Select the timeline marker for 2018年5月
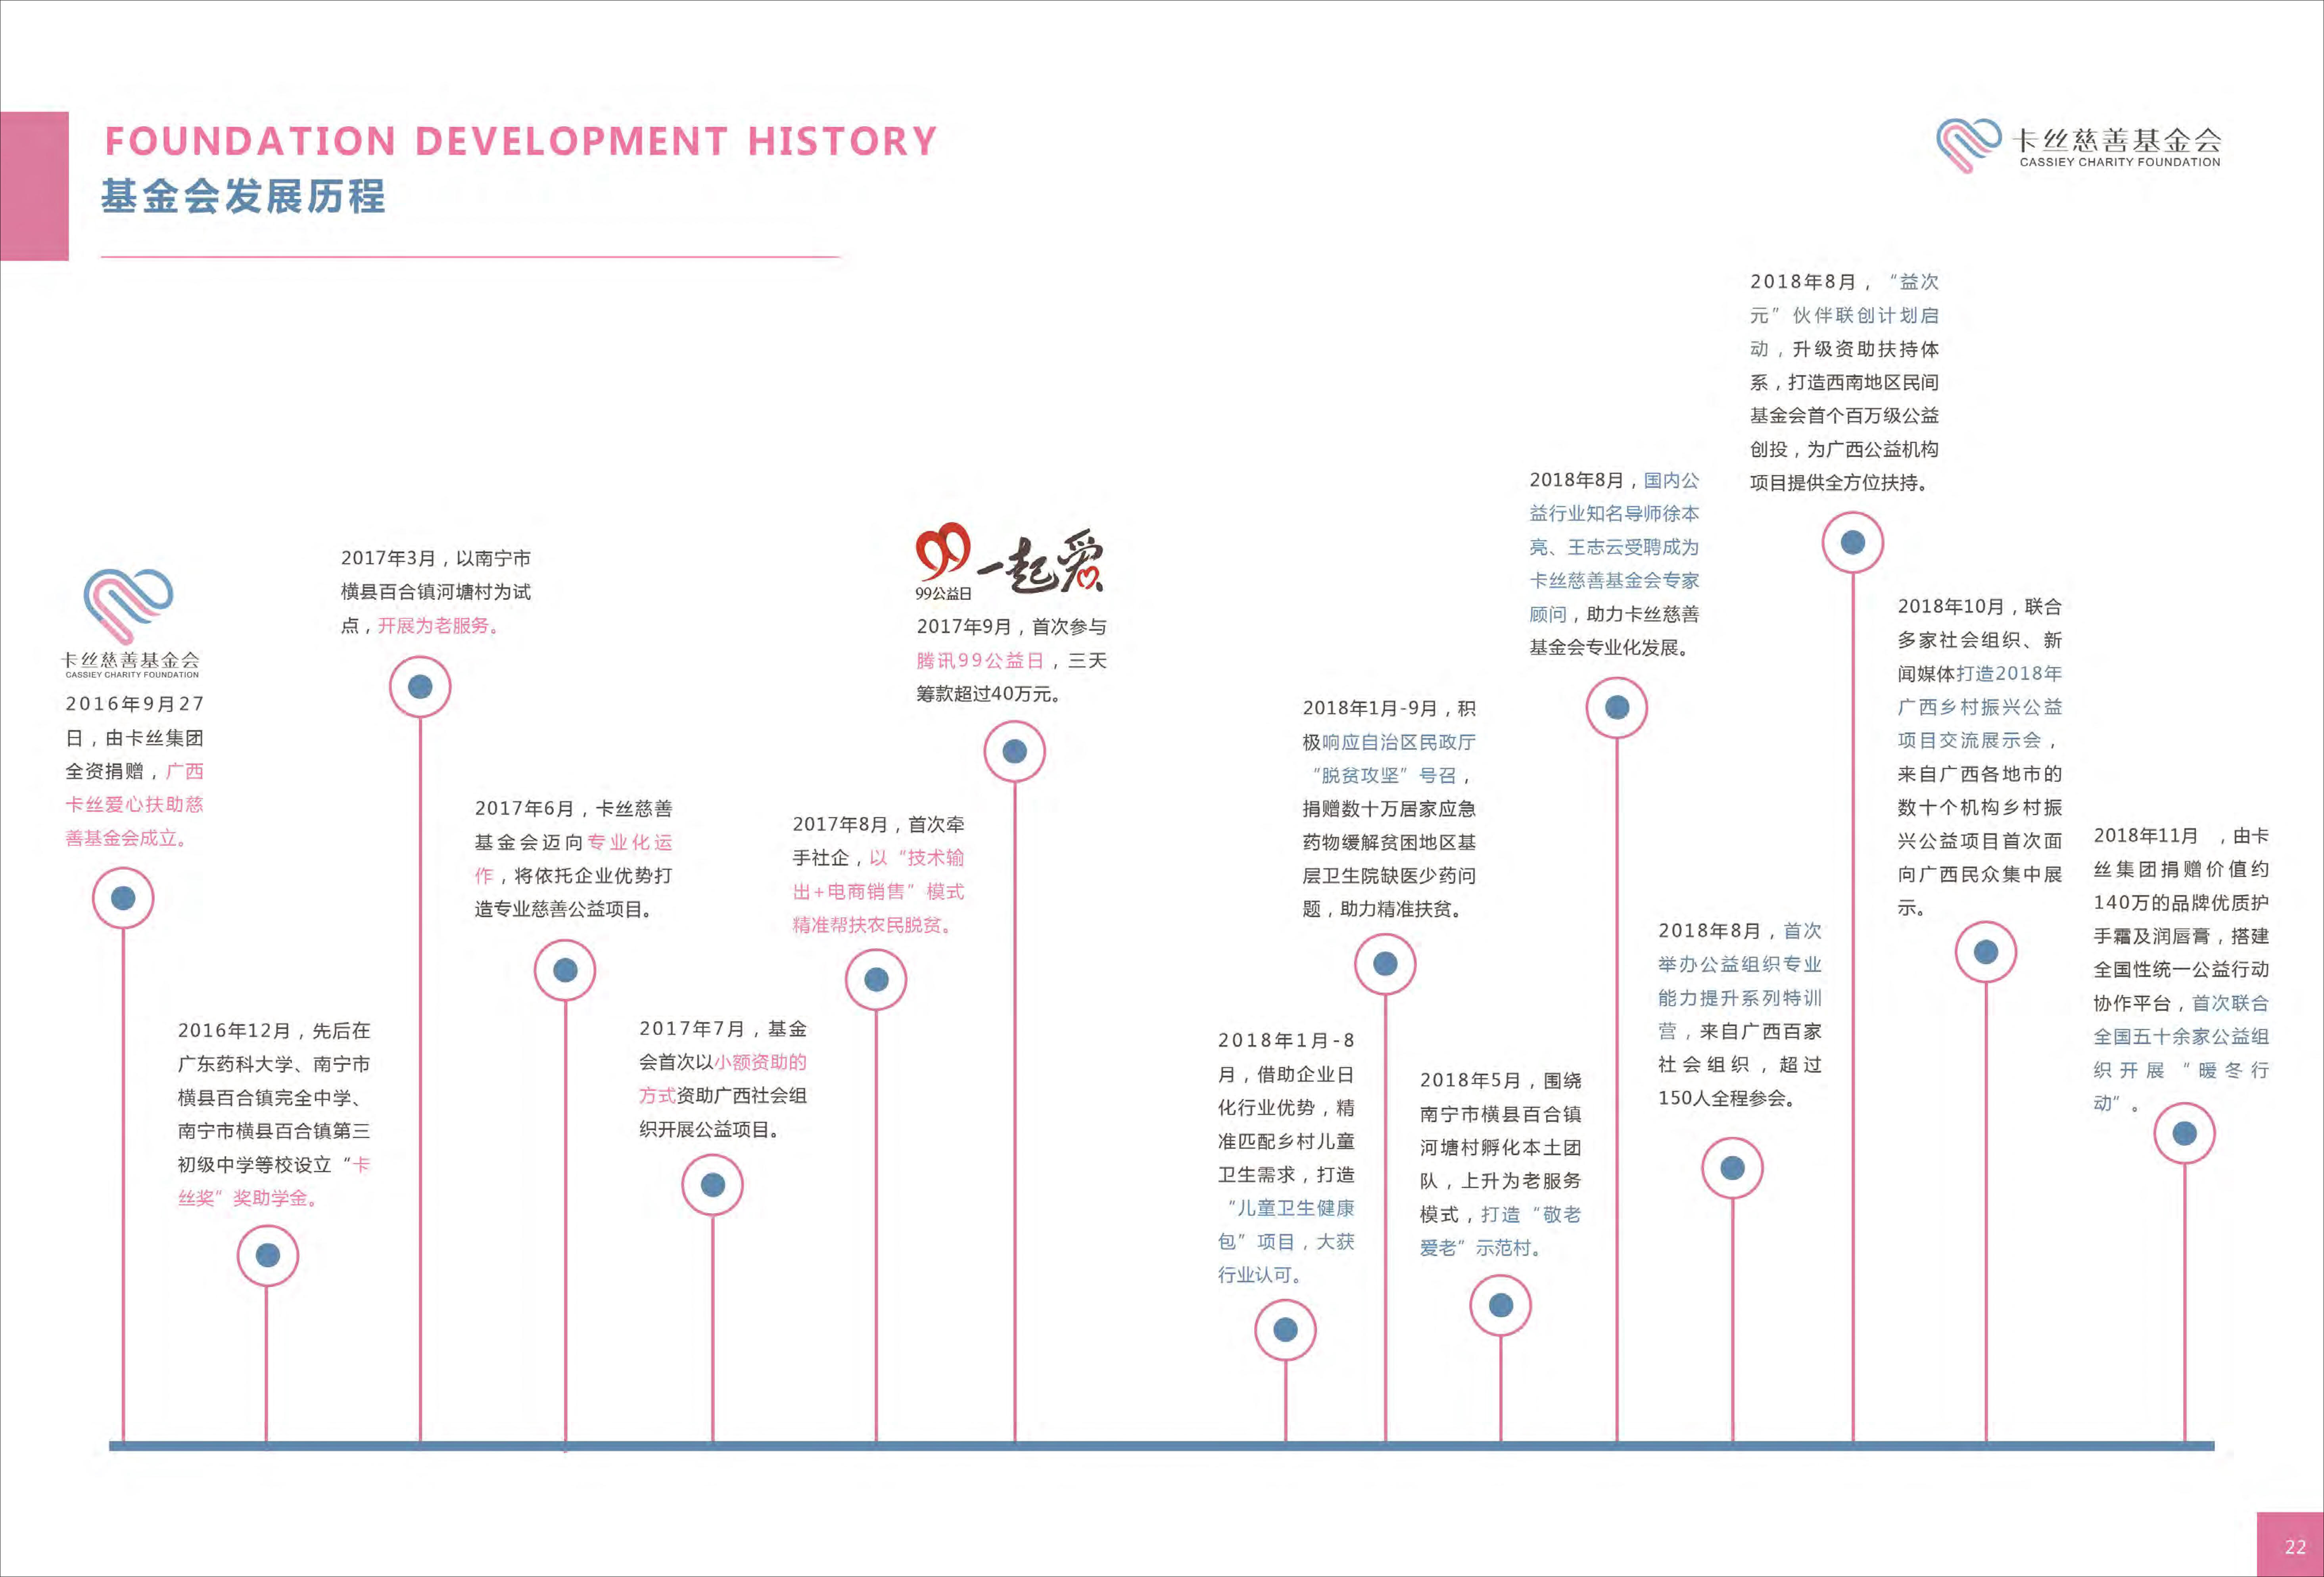 point(1501,1305)
